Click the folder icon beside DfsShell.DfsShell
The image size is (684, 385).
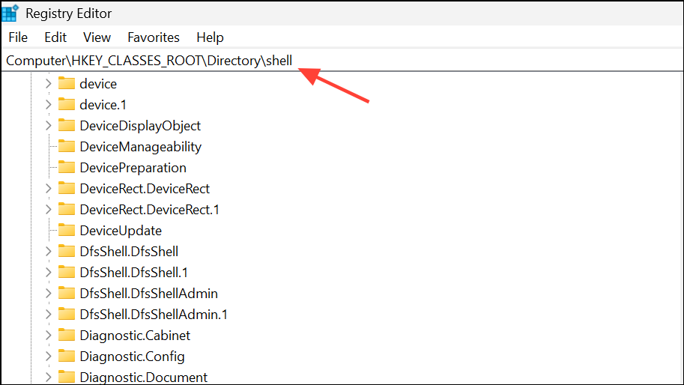coord(67,252)
